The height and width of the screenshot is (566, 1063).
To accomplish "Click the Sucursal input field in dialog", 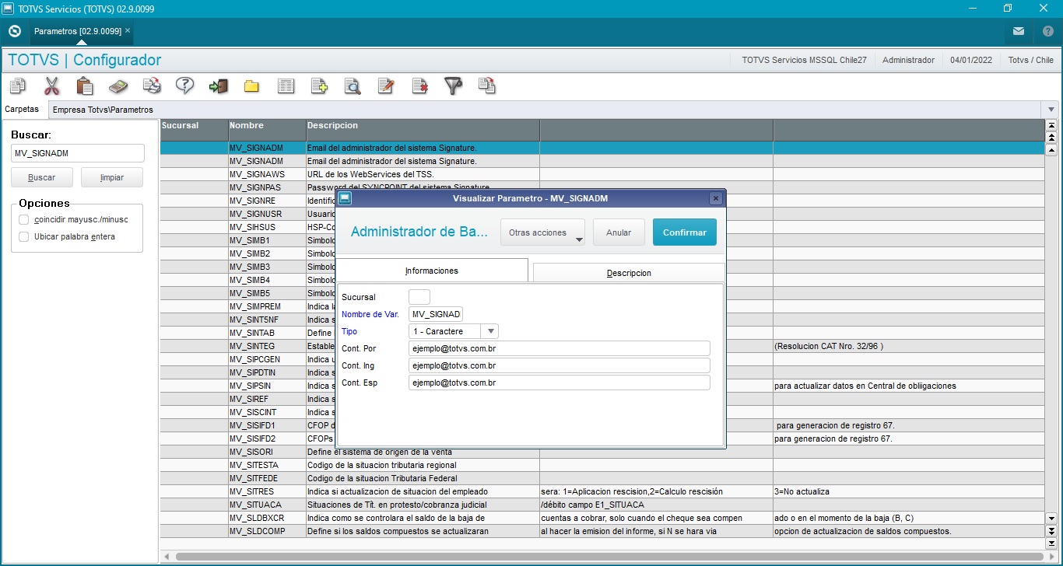I will tap(419, 297).
